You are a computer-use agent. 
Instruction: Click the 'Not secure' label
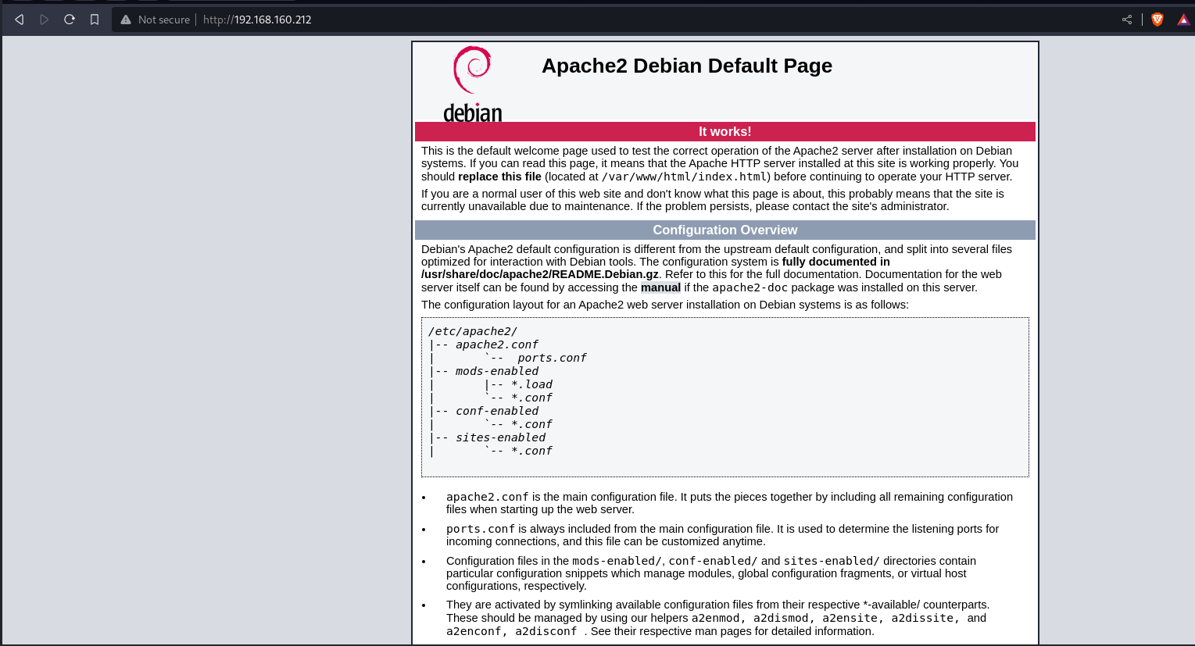click(x=164, y=20)
